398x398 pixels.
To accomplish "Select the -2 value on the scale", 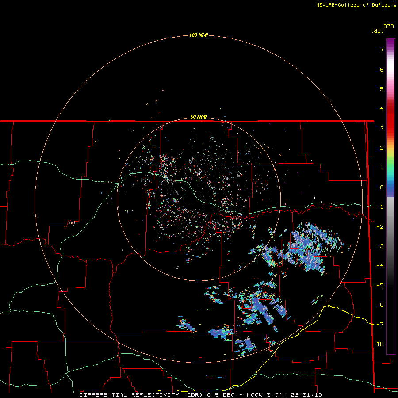I will click(380, 227).
